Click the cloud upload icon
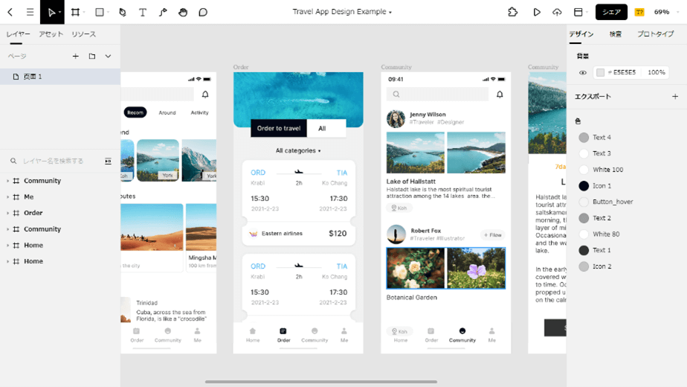687x387 pixels. click(557, 12)
